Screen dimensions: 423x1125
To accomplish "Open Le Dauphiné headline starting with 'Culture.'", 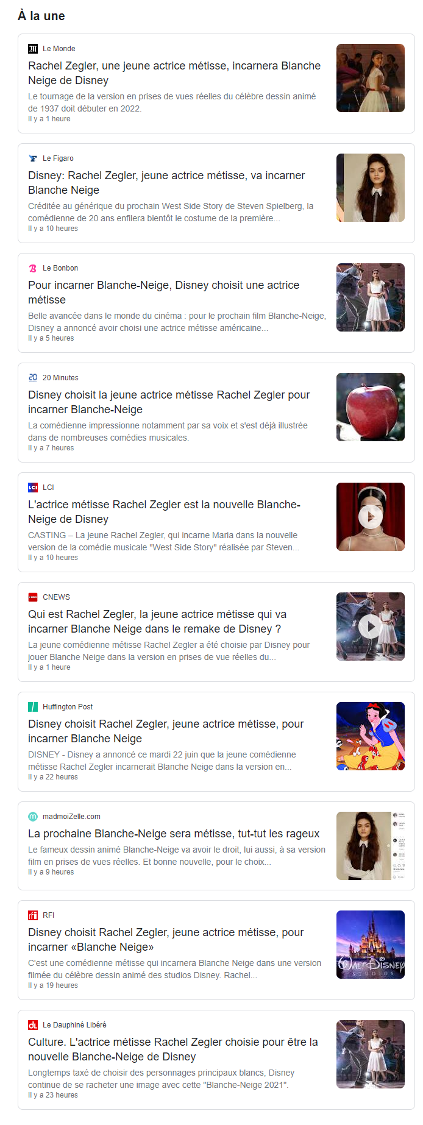I will (x=173, y=1049).
